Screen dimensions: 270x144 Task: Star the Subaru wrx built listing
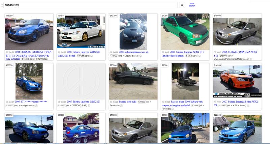point(111,102)
